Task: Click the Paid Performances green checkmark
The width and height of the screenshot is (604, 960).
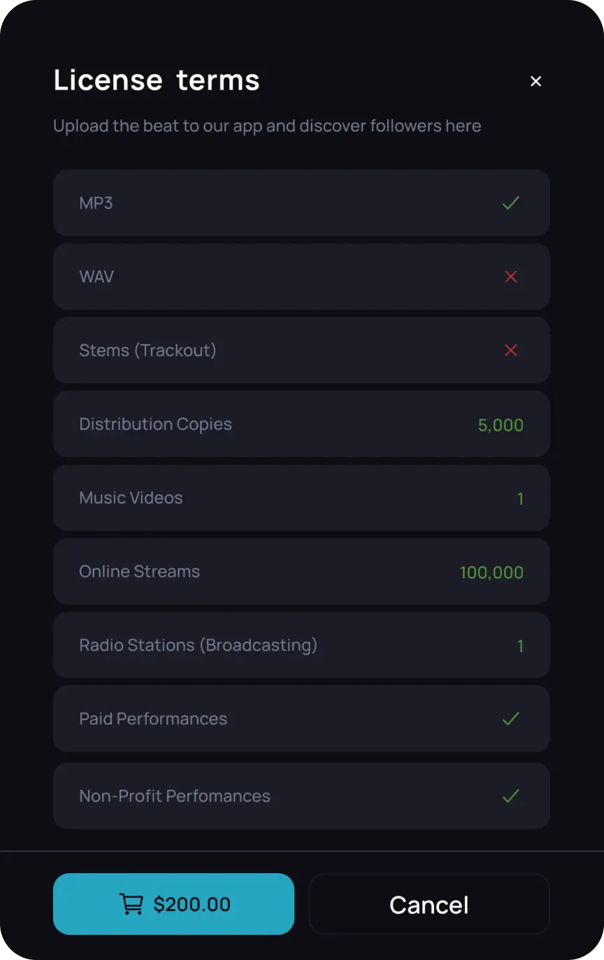Action: point(511,719)
